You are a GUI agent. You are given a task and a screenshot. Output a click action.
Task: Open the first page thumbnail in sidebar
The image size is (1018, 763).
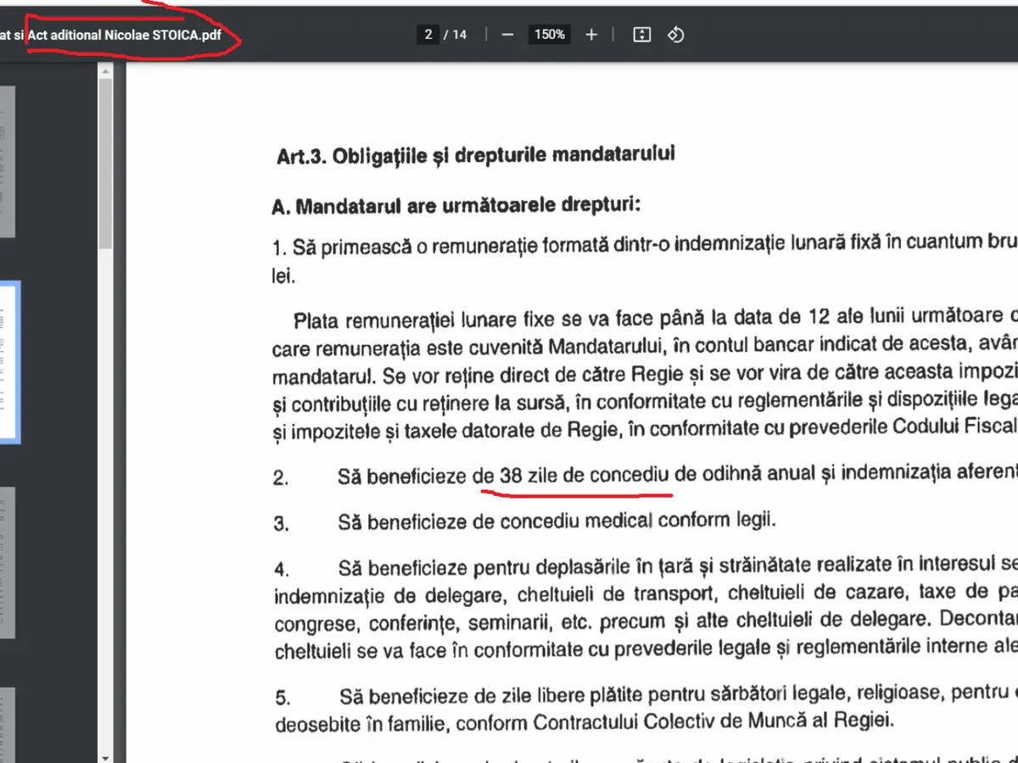pyautogui.click(x=7, y=161)
